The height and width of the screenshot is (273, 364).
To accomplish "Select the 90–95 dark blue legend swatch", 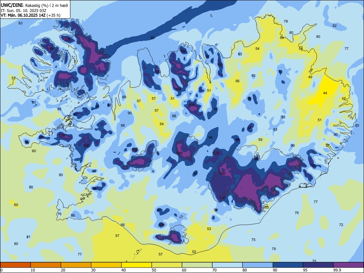I will click(x=288, y=265).
